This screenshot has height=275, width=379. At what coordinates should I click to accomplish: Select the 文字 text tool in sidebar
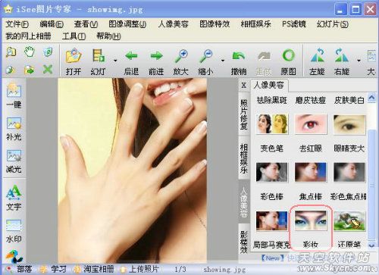(14, 198)
